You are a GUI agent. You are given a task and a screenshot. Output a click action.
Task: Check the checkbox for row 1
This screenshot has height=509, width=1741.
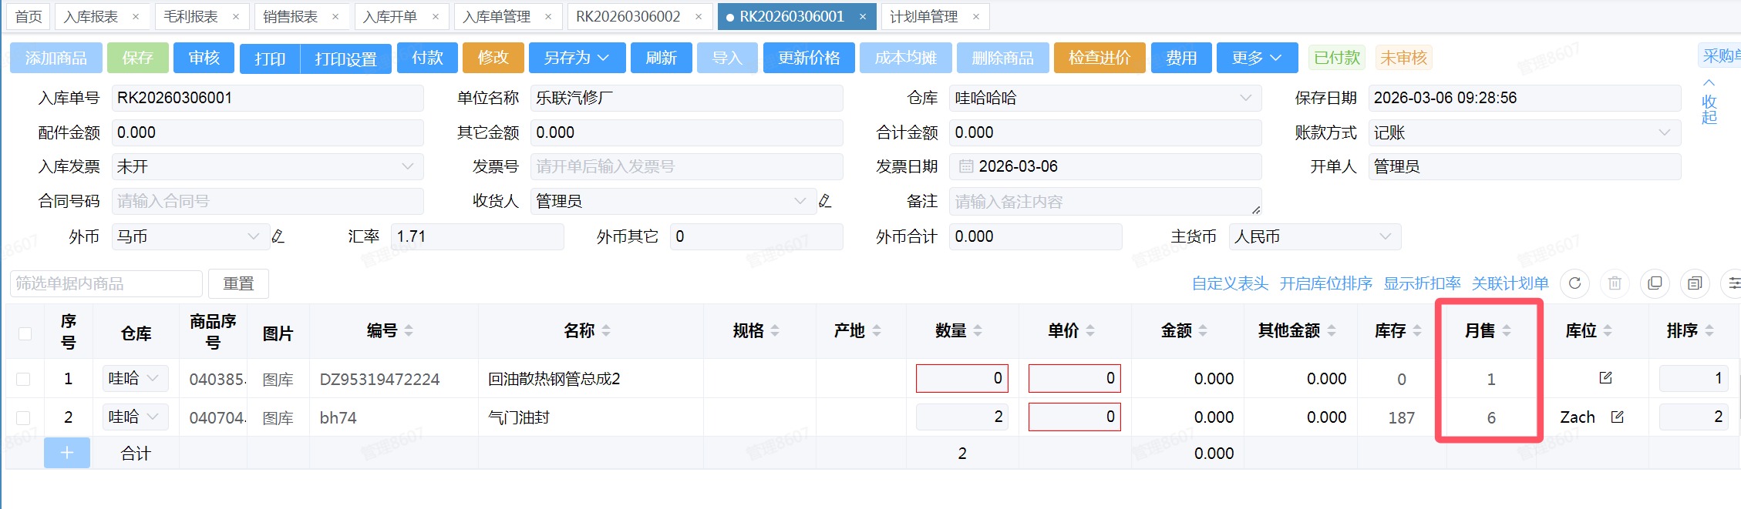23,379
